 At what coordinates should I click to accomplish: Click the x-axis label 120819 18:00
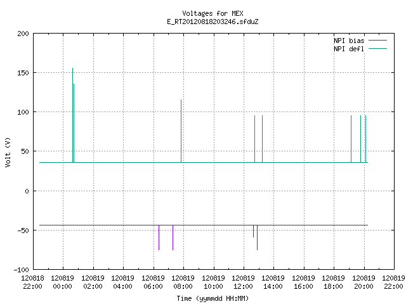click(334, 282)
